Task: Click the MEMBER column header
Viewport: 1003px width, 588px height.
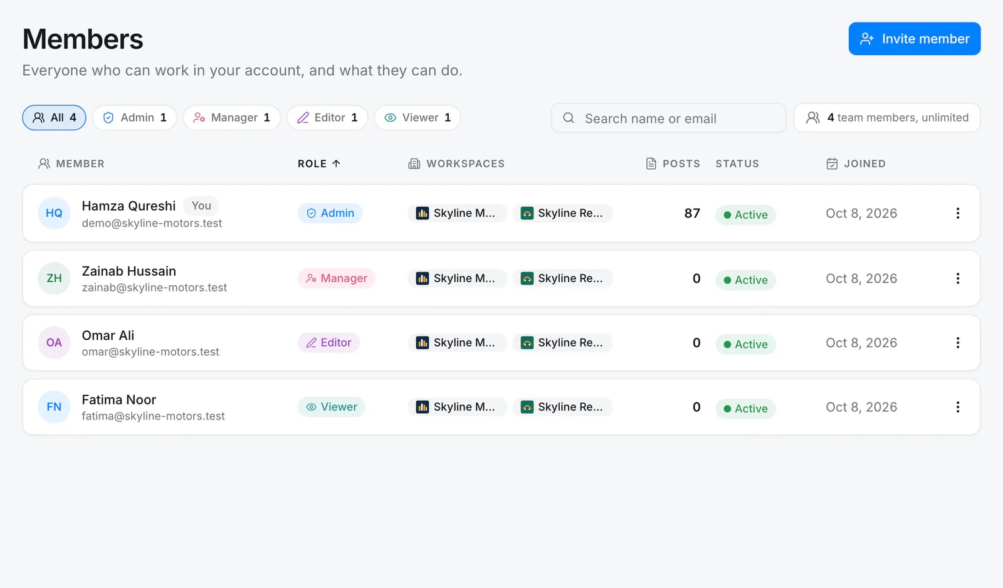Action: click(71, 164)
